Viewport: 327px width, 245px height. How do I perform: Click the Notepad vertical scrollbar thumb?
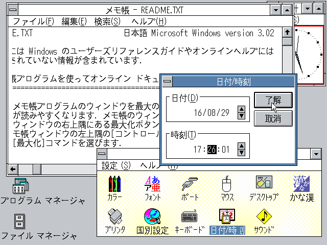coord(287,41)
